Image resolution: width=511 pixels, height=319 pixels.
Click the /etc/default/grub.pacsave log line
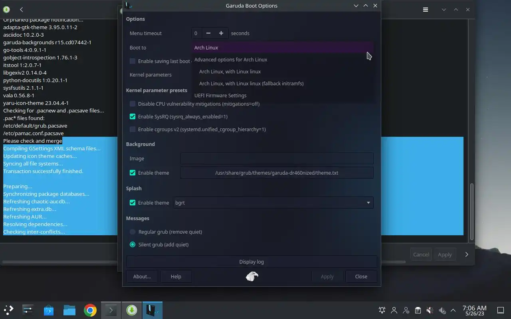click(35, 126)
